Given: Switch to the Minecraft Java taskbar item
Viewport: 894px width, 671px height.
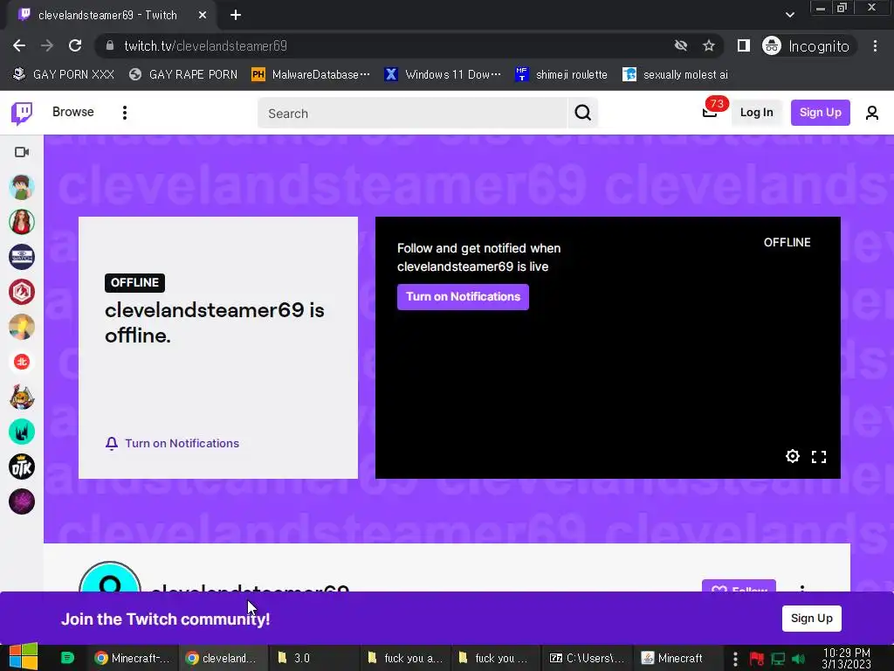Looking at the screenshot, I should click(677, 658).
